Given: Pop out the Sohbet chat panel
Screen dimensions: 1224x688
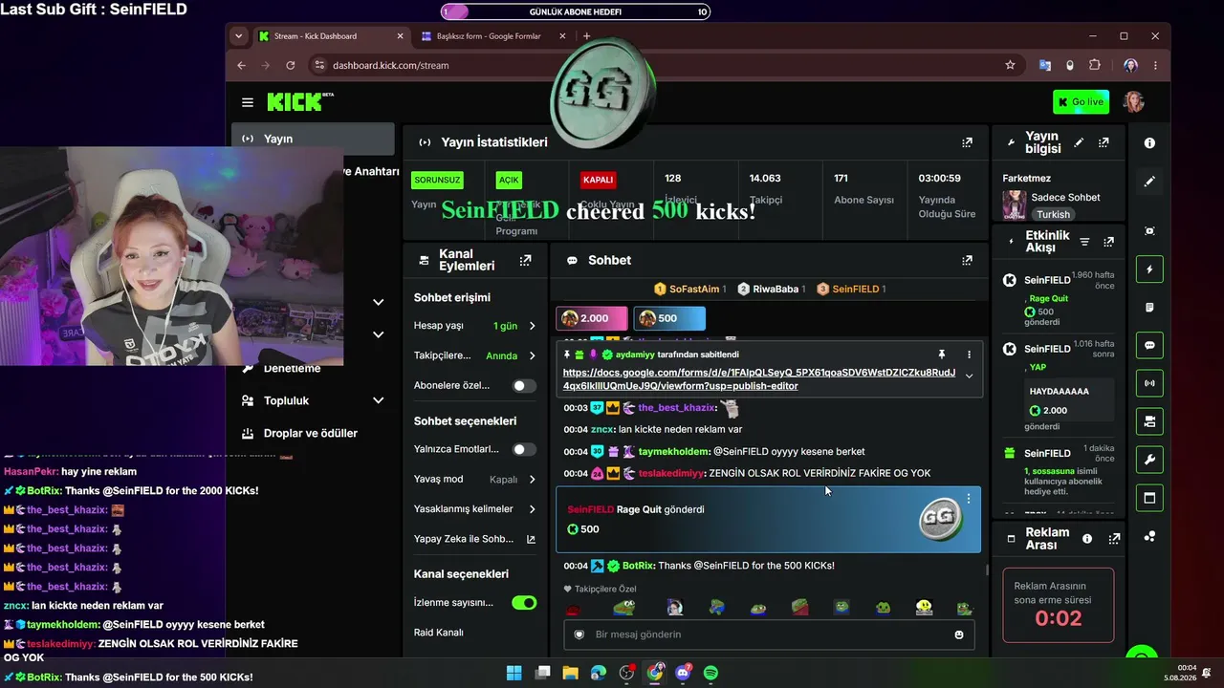Looking at the screenshot, I should pyautogui.click(x=967, y=260).
